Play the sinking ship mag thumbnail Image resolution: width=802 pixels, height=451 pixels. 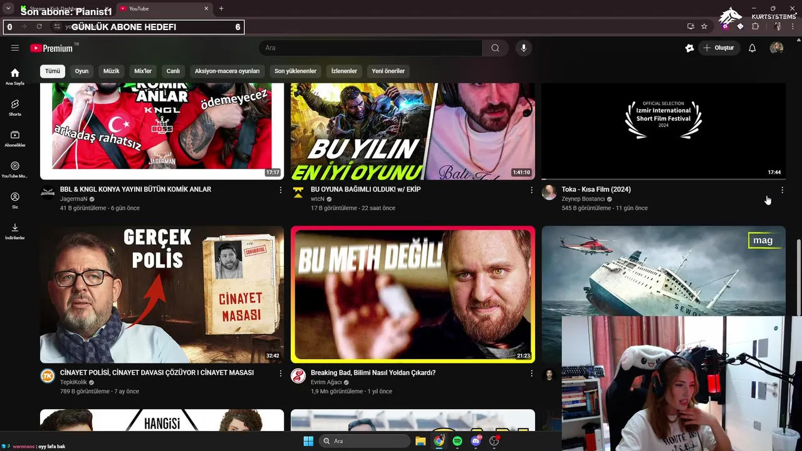pos(664,271)
